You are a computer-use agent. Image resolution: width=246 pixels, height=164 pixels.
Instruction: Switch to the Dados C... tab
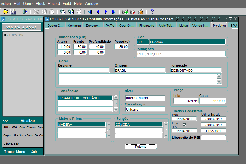coord(55,25)
